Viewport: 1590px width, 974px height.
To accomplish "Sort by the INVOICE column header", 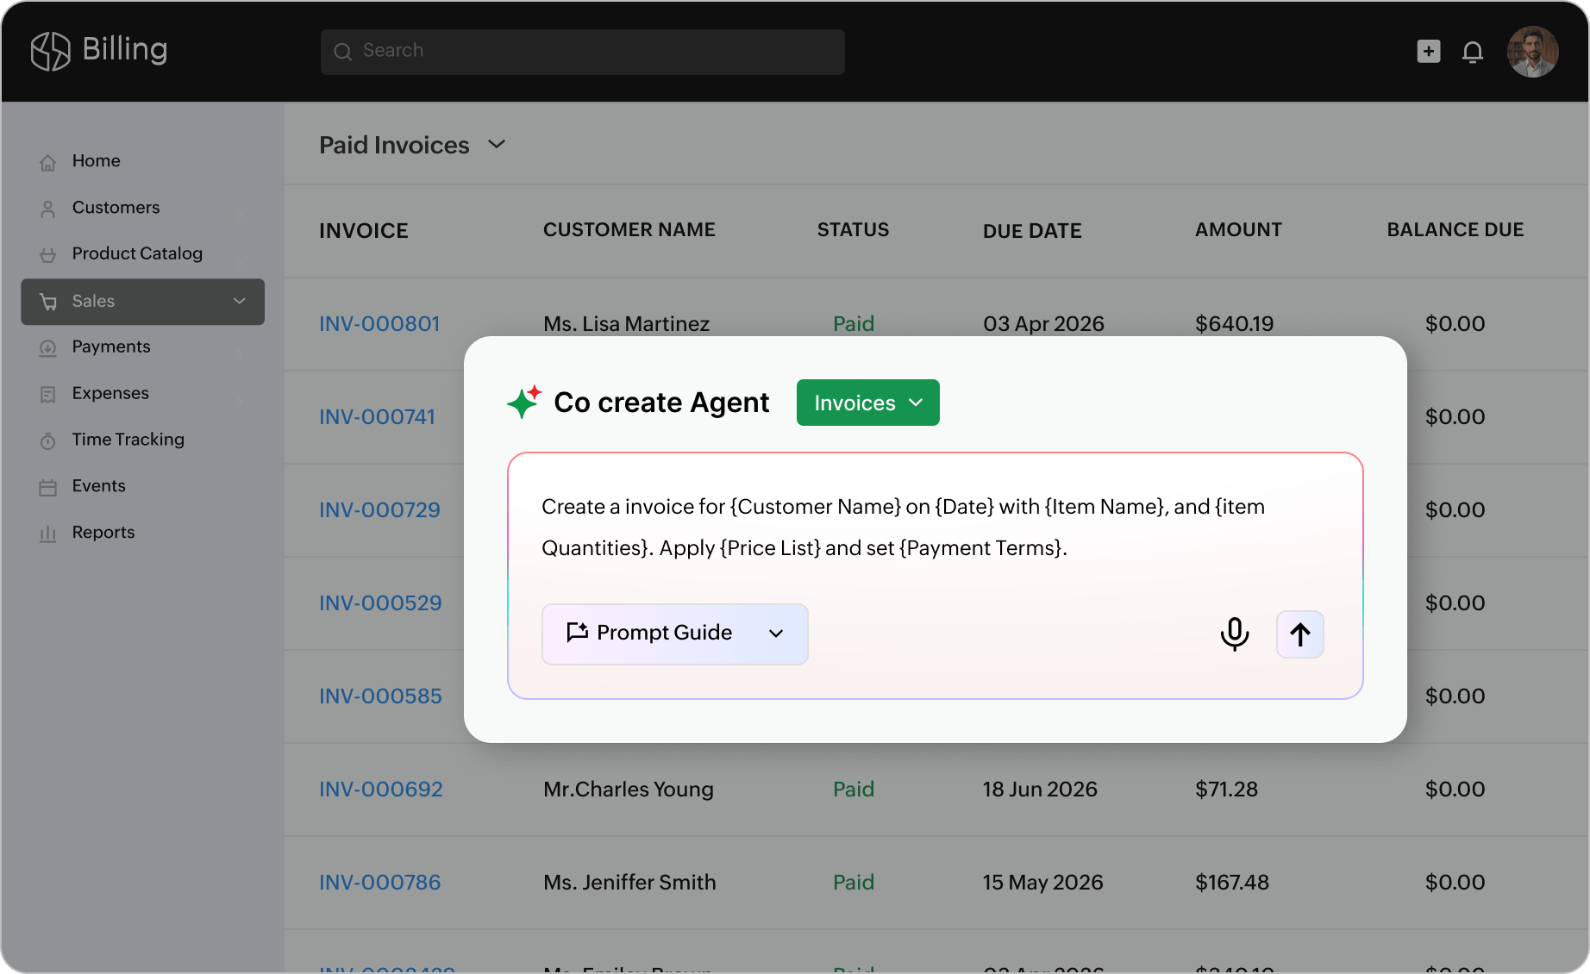I will click(x=364, y=231).
